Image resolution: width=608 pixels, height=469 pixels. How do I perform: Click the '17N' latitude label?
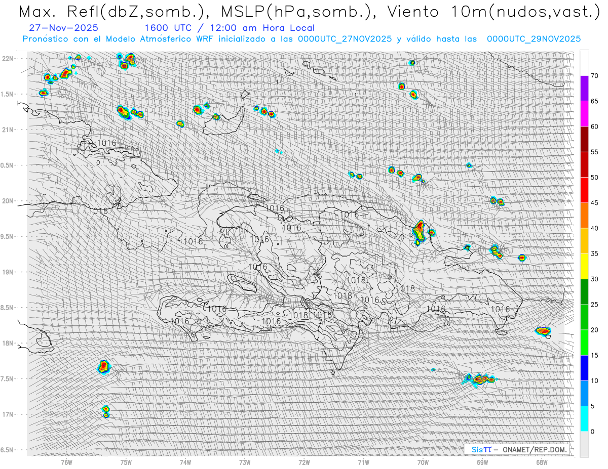8,414
